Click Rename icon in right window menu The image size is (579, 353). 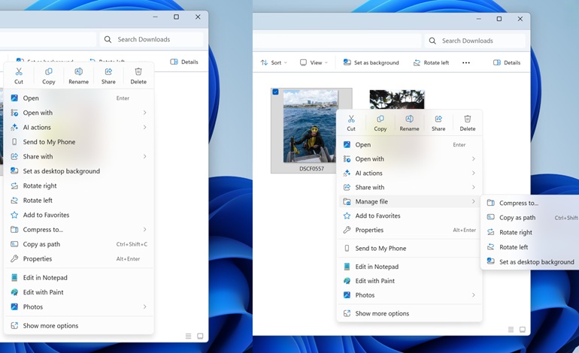tap(409, 119)
